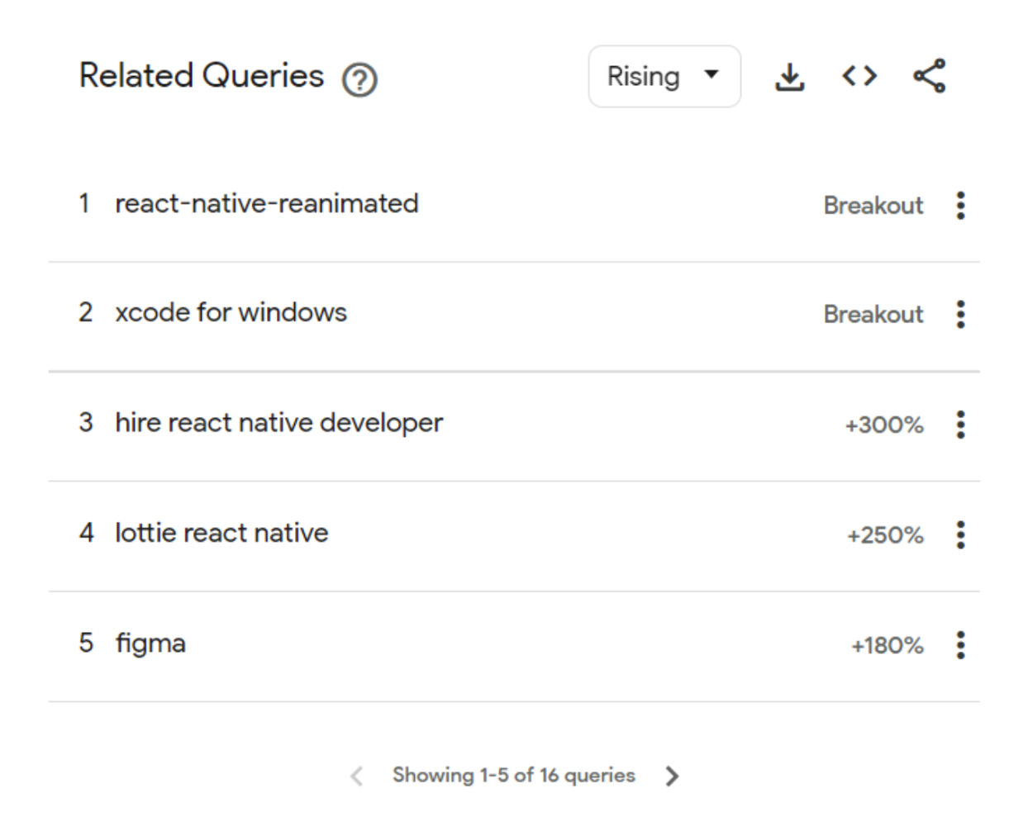Select the xcode for windows query

tap(231, 313)
